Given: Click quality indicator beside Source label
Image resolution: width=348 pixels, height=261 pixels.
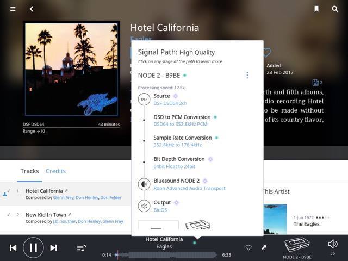Looking at the screenshot, I should coord(175,96).
